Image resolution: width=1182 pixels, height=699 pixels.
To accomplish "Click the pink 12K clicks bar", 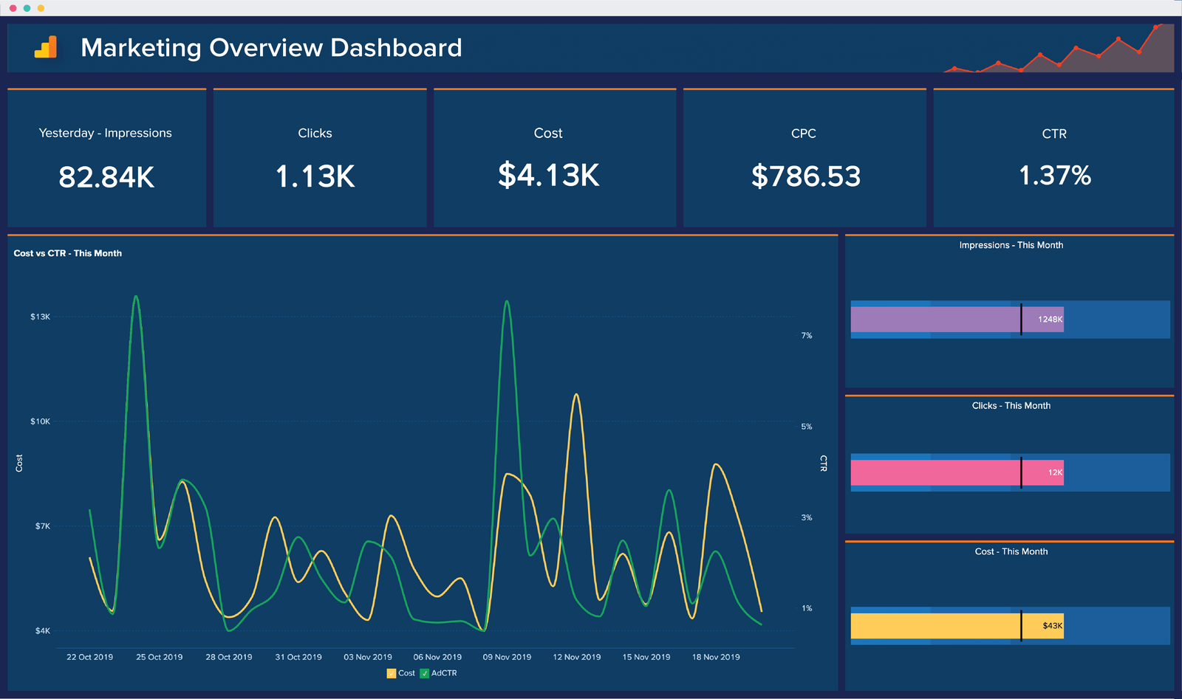I will (x=957, y=472).
